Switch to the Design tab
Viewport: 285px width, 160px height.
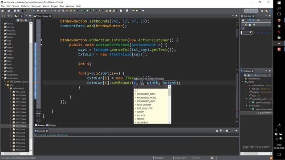[x=51, y=125]
